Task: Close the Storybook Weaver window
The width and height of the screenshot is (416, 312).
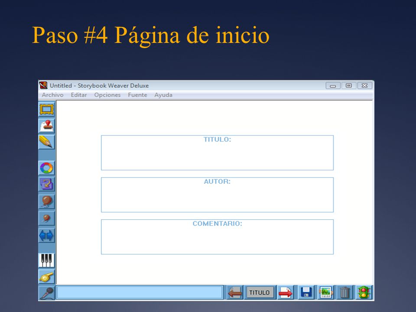Action: [364, 86]
